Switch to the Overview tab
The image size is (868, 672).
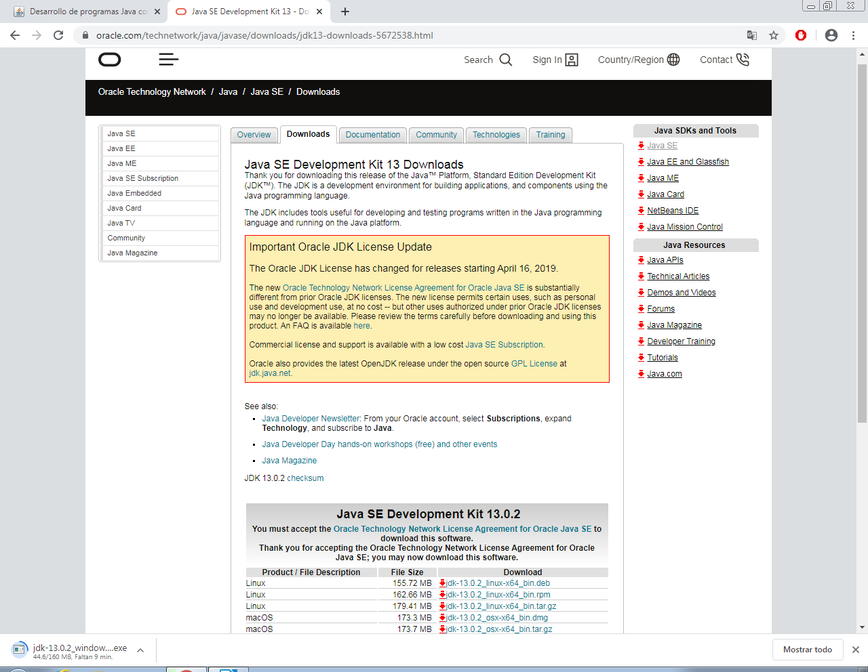[254, 135]
